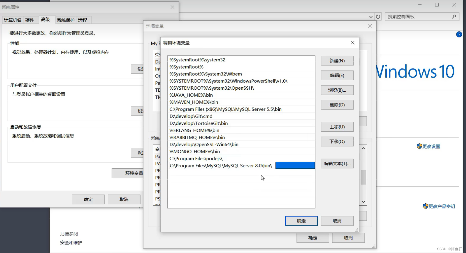The image size is (466, 253).
Task: Select the %SystemRoot% entry
Action: [241, 67]
